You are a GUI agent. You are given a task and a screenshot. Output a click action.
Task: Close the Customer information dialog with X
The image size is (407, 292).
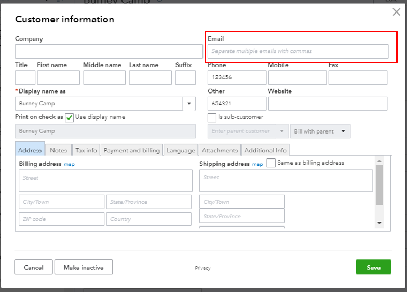click(x=396, y=12)
